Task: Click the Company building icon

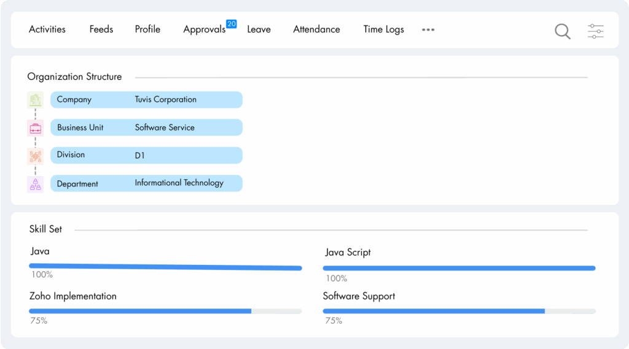Action: [35, 100]
